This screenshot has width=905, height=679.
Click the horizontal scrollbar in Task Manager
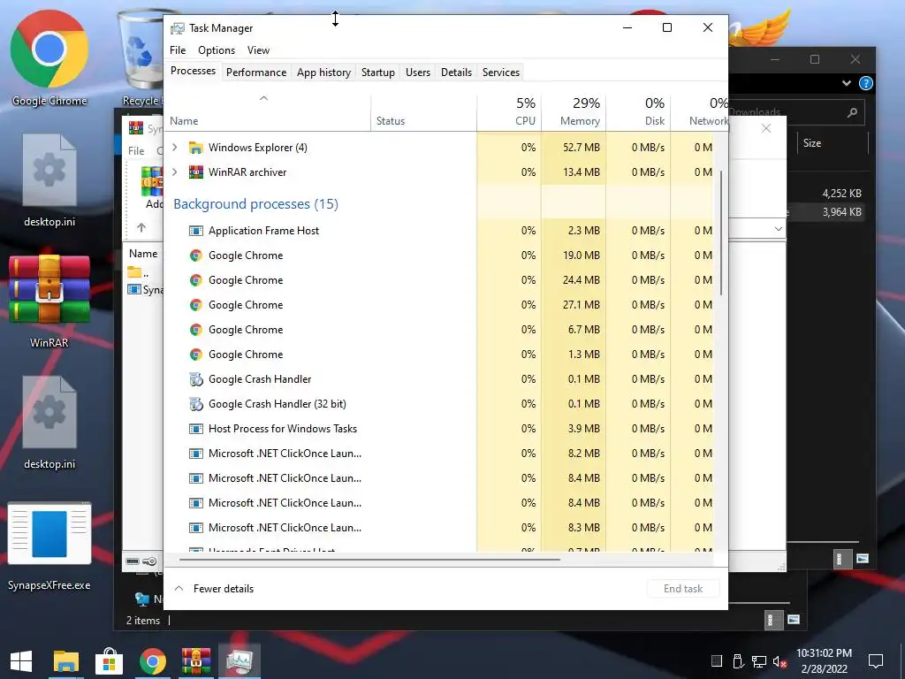369,559
